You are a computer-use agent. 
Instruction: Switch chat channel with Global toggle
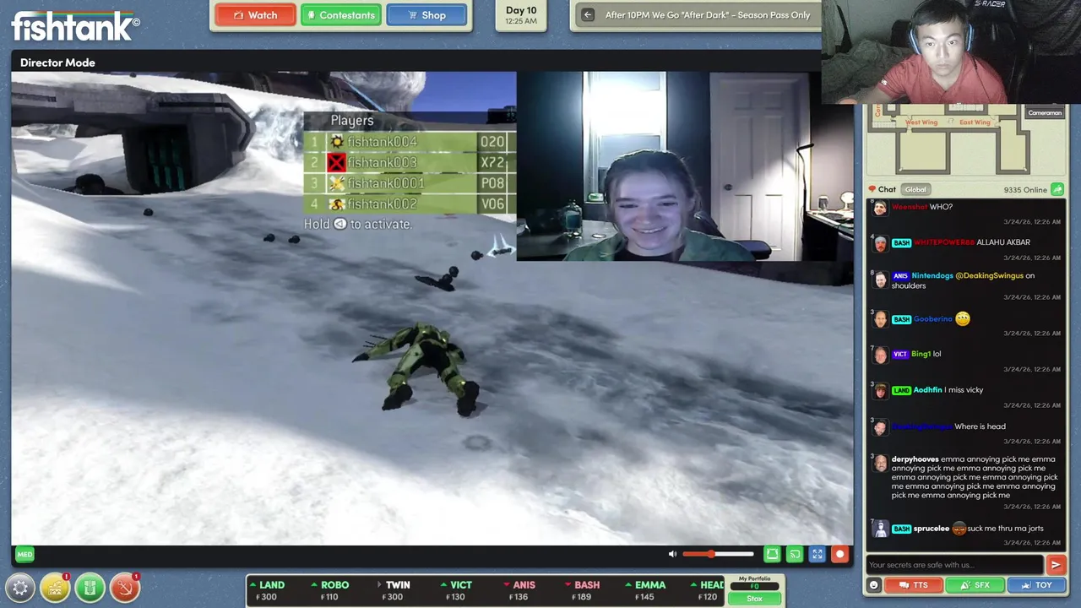[x=915, y=189]
